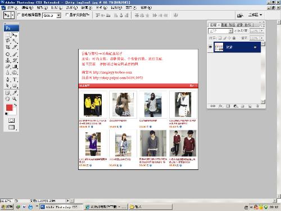This screenshot has height=211, width=281.
Task: Toggle lock transparent pixels
Action: click(x=220, y=38)
